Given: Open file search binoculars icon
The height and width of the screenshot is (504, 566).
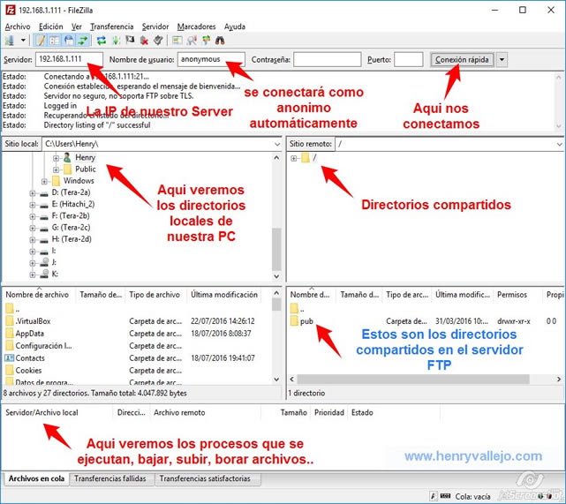Looking at the screenshot, I should coord(220,41).
